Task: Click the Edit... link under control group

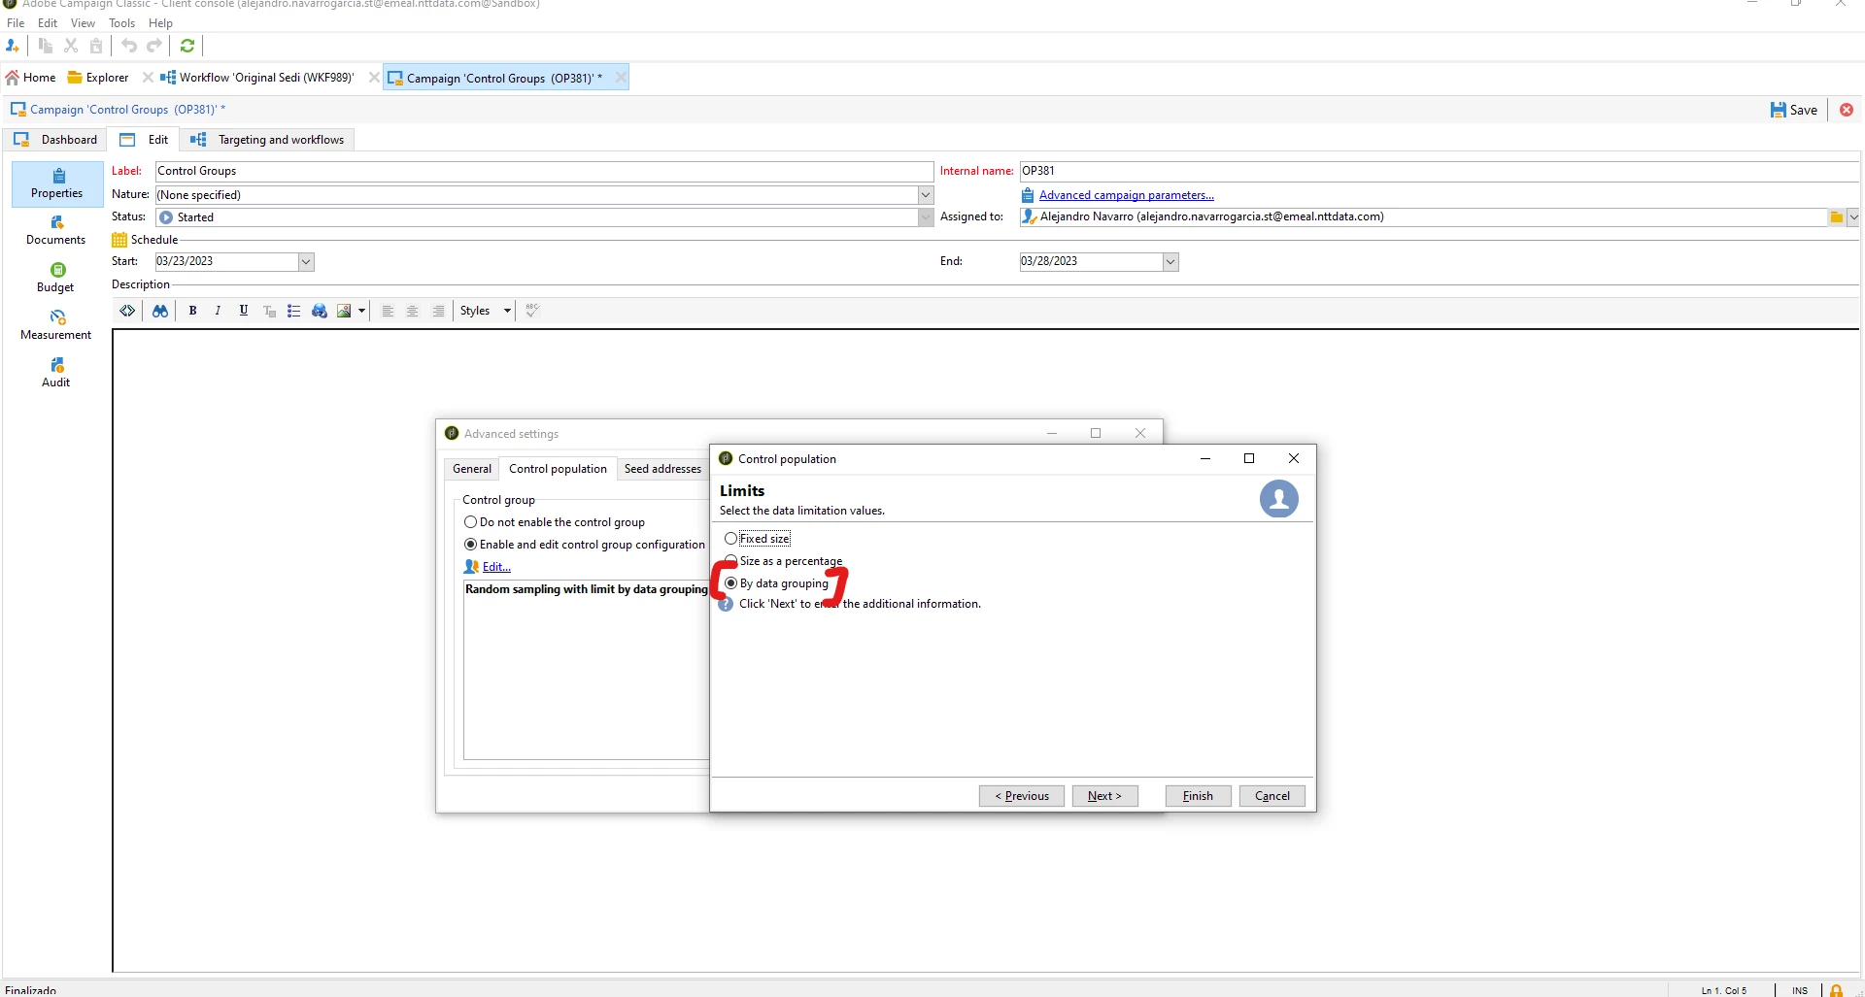Action: click(496, 567)
